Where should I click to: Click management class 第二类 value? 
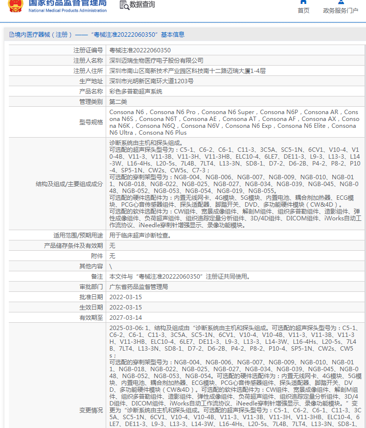[x=118, y=102]
